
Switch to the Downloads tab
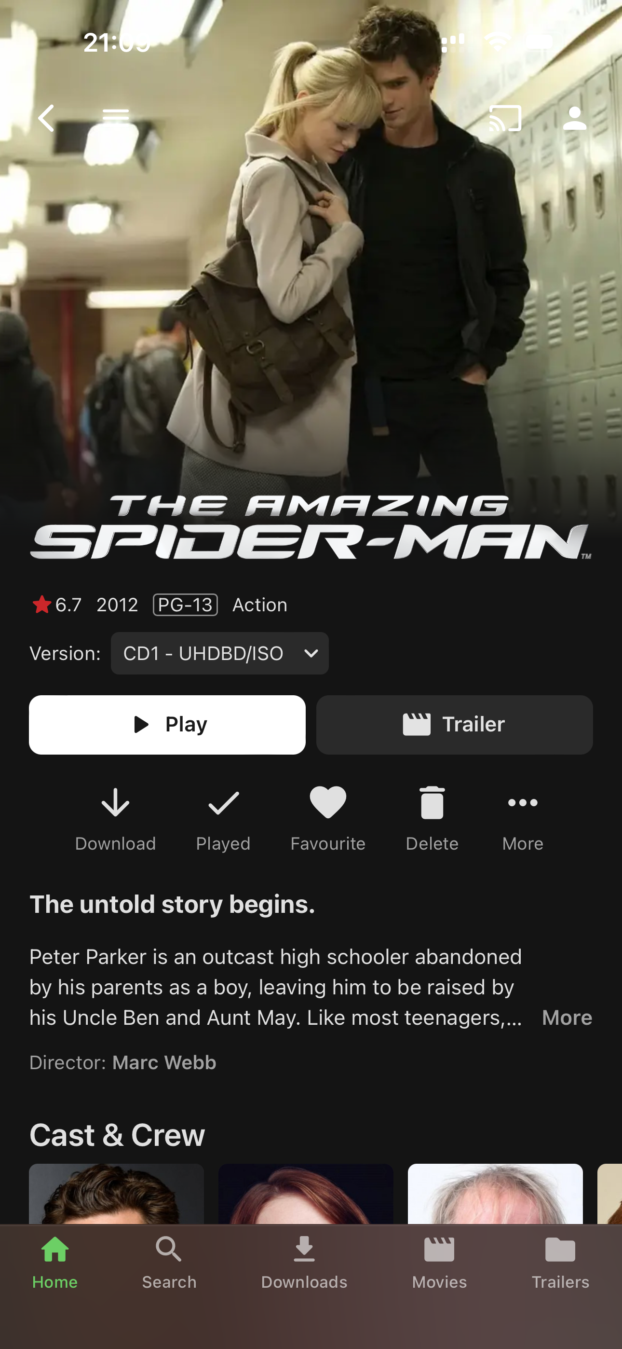coord(304,1263)
